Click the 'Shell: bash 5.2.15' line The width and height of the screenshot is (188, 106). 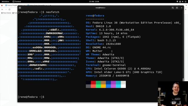pos(101,40)
